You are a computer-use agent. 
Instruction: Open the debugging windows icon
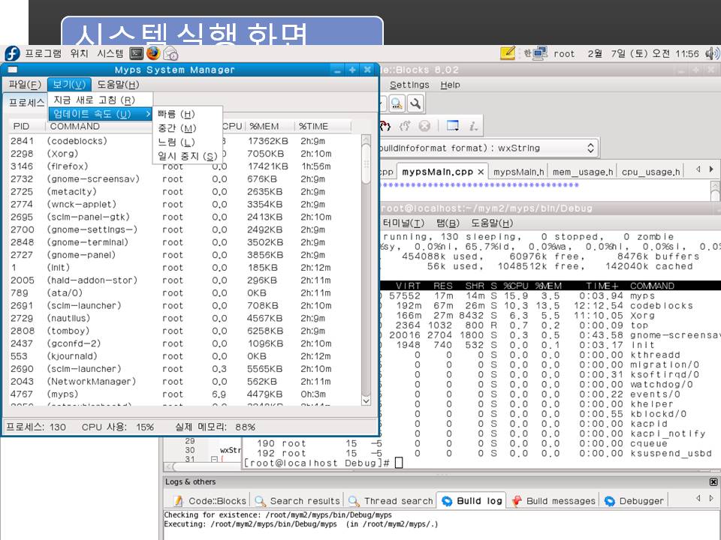pyautogui.click(x=452, y=125)
